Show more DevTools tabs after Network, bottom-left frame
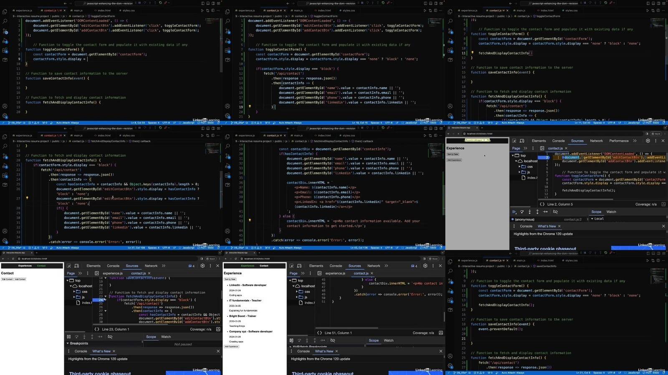The height and width of the screenshot is (375, 668). coord(164,266)
